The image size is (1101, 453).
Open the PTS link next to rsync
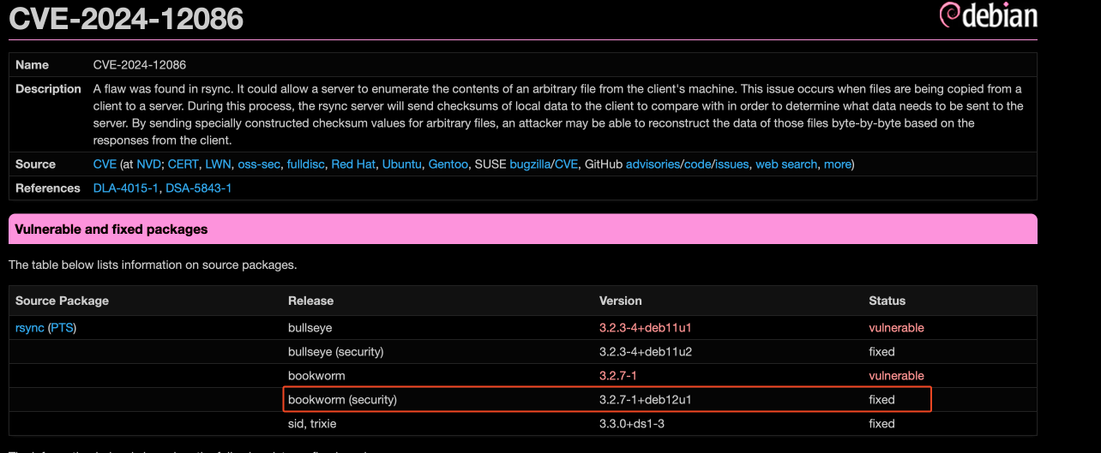[x=62, y=328]
